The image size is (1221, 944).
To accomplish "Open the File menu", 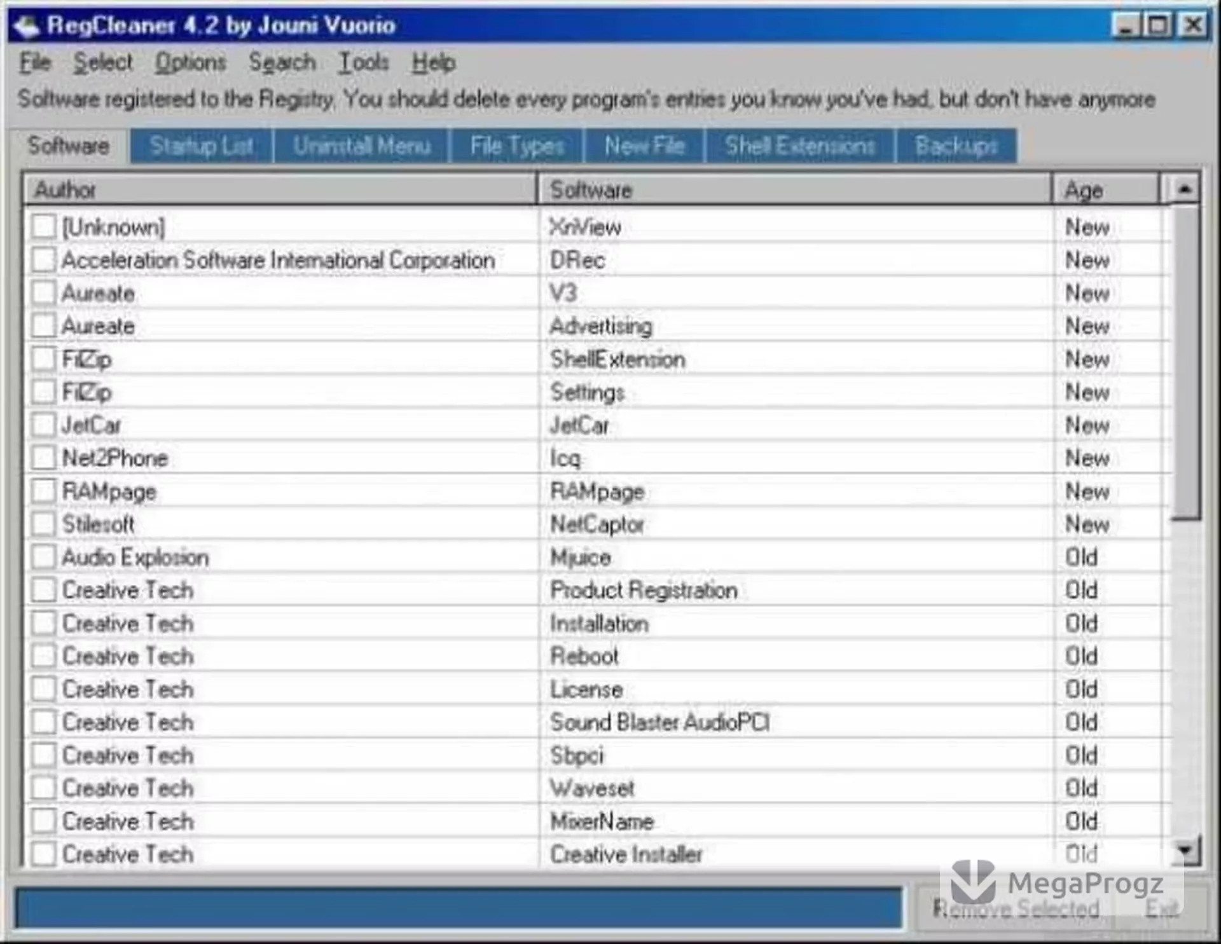I will pyautogui.click(x=35, y=62).
